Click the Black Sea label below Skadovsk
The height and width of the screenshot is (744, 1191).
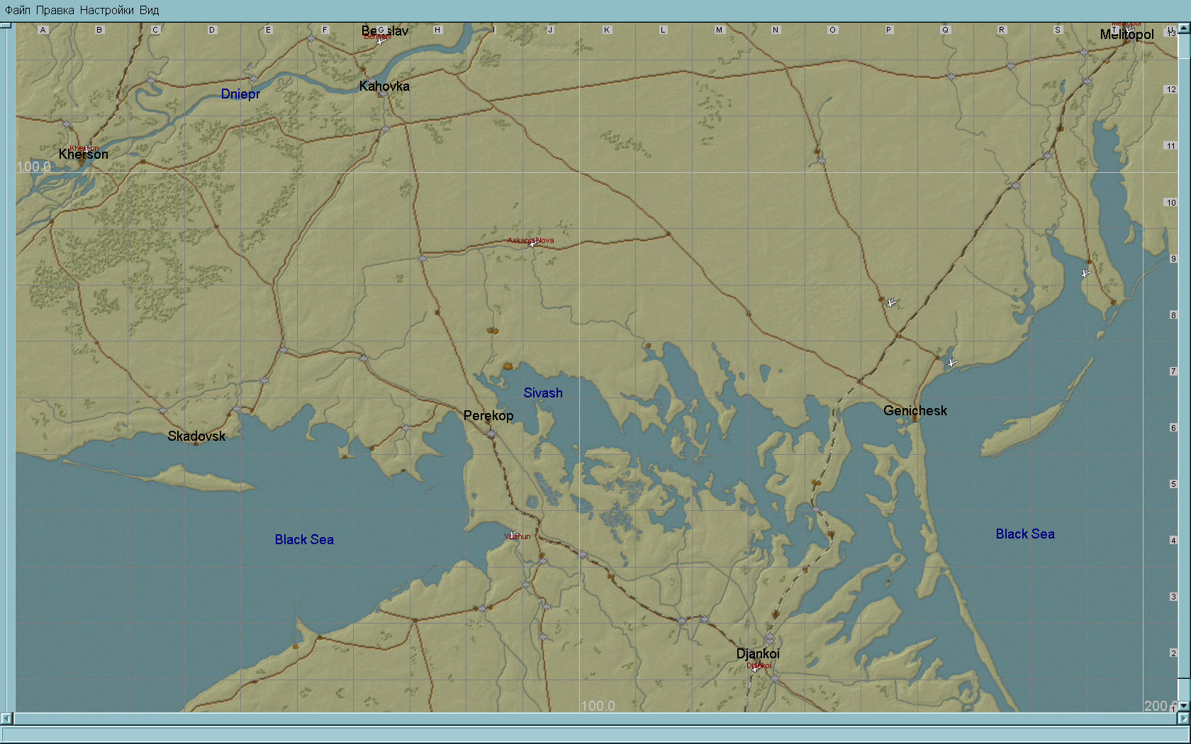point(304,540)
